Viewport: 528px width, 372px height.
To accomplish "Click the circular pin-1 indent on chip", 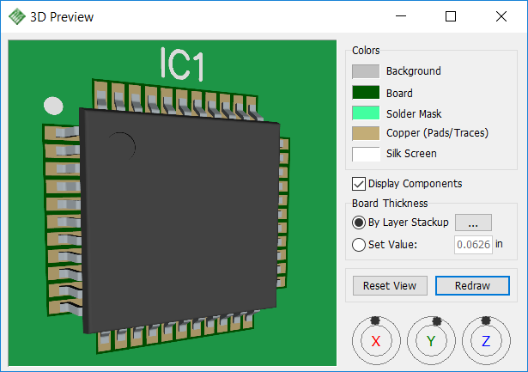I will coord(122,146).
